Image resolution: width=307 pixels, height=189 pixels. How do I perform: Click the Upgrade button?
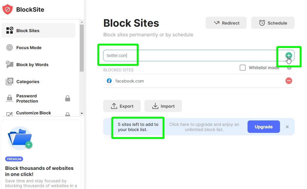[263, 127]
